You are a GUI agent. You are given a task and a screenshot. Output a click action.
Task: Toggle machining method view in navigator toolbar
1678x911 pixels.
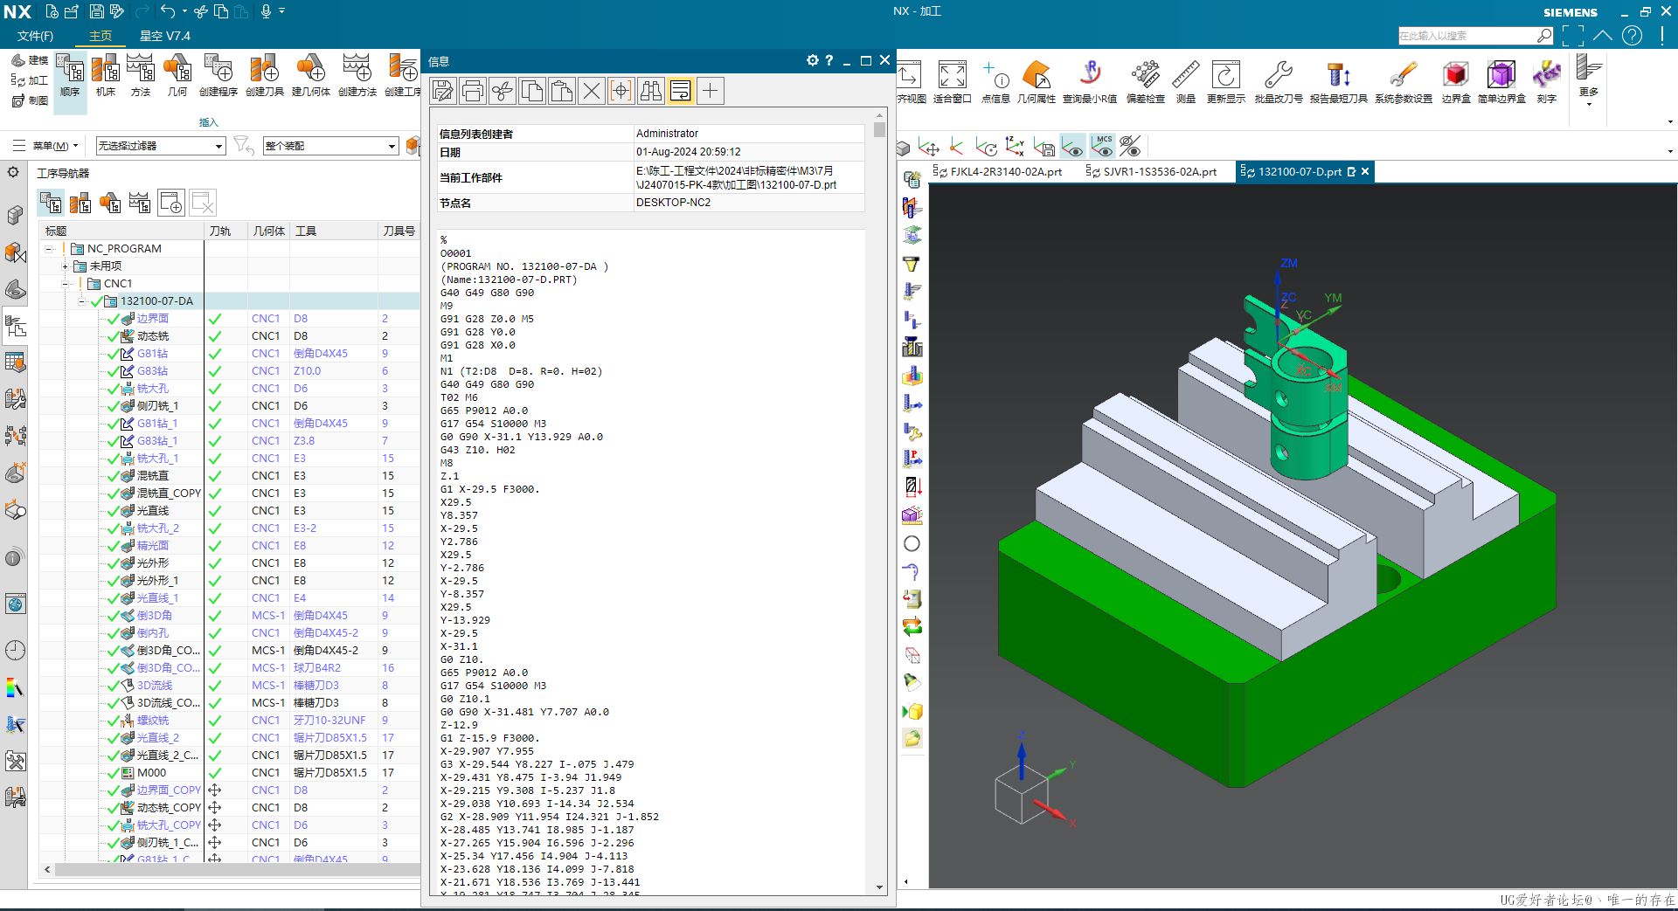(x=140, y=204)
